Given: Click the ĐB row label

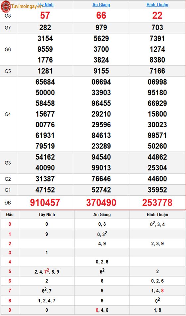Looking at the screenshot, I should pos(8,203).
